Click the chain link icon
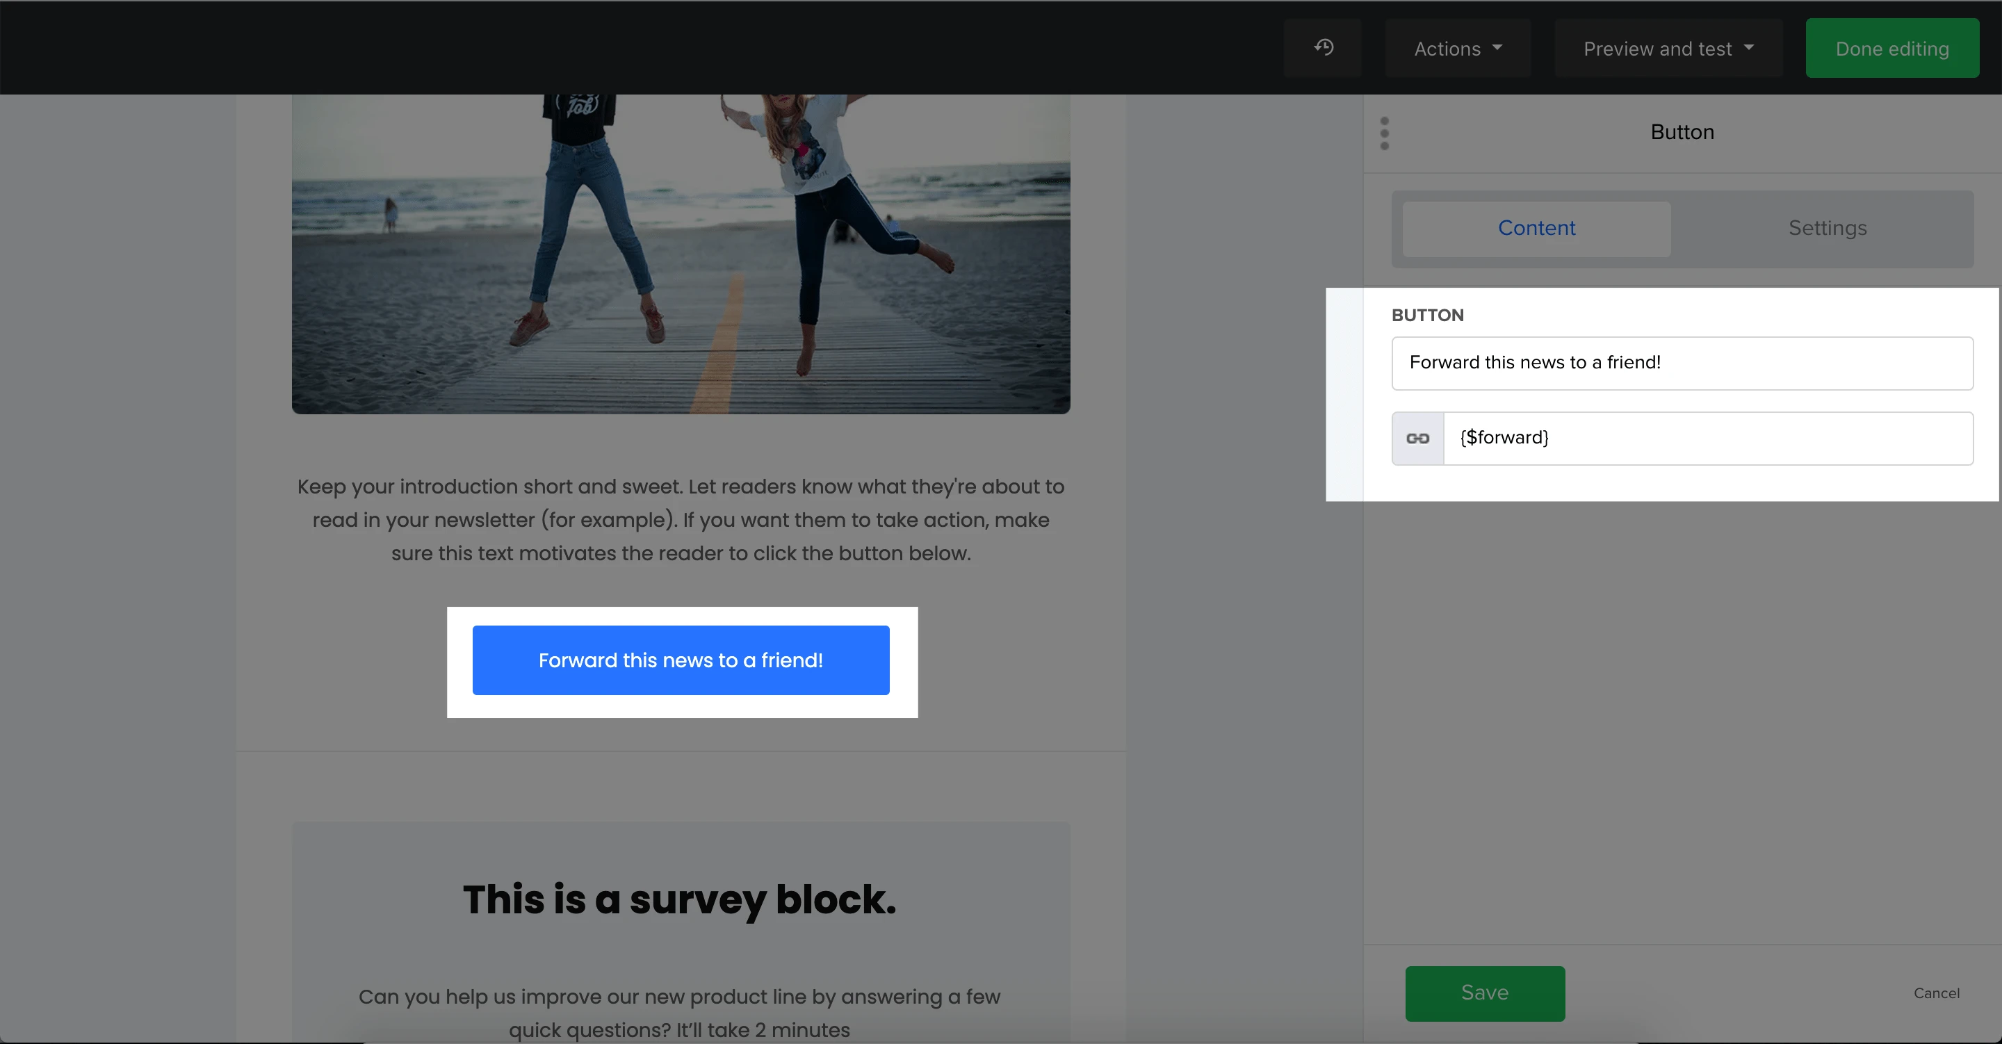The height and width of the screenshot is (1044, 2002). coord(1417,439)
